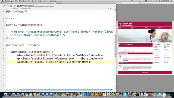Open the Help menu
Viewport: 174px width, 98px height.
click(x=55, y=1)
